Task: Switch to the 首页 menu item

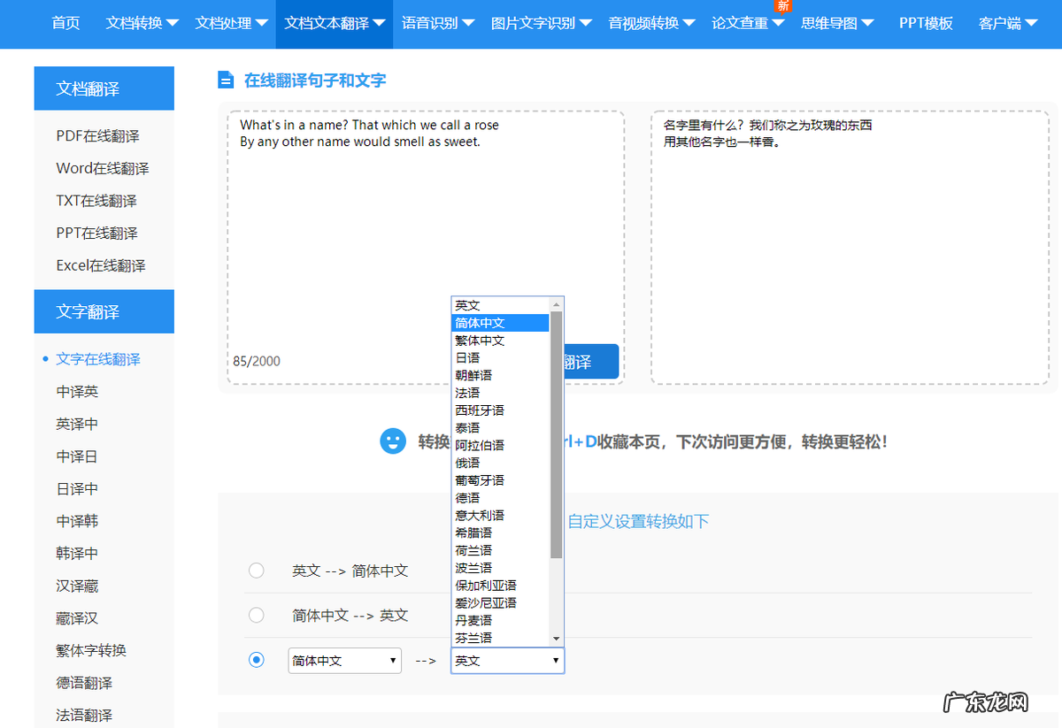Action: (65, 24)
